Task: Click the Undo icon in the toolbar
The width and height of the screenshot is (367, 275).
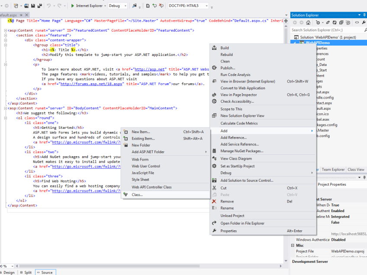Action: pyautogui.click(x=49, y=6)
